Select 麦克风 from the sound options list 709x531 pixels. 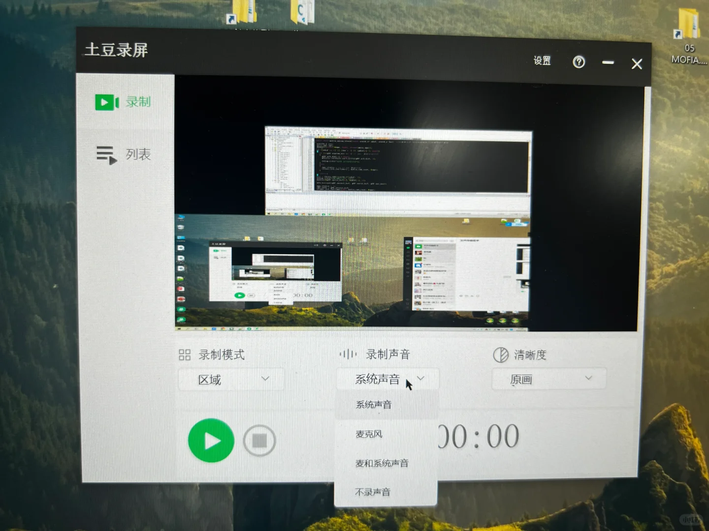coord(368,434)
